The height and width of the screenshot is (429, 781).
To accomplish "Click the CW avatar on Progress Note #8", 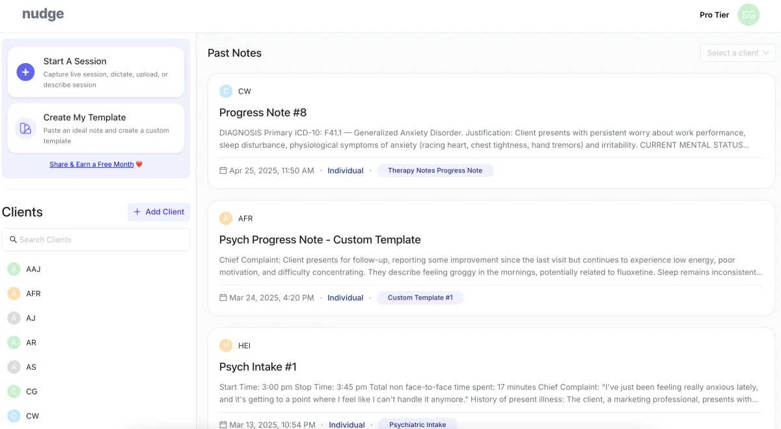I will click(226, 91).
